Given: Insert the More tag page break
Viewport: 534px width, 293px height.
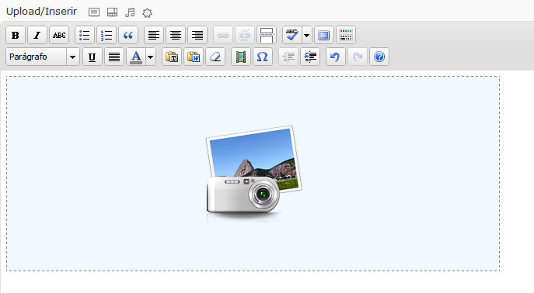Looking at the screenshot, I should (267, 35).
